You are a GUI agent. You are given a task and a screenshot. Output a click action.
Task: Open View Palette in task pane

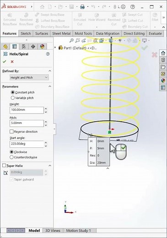point(163,74)
